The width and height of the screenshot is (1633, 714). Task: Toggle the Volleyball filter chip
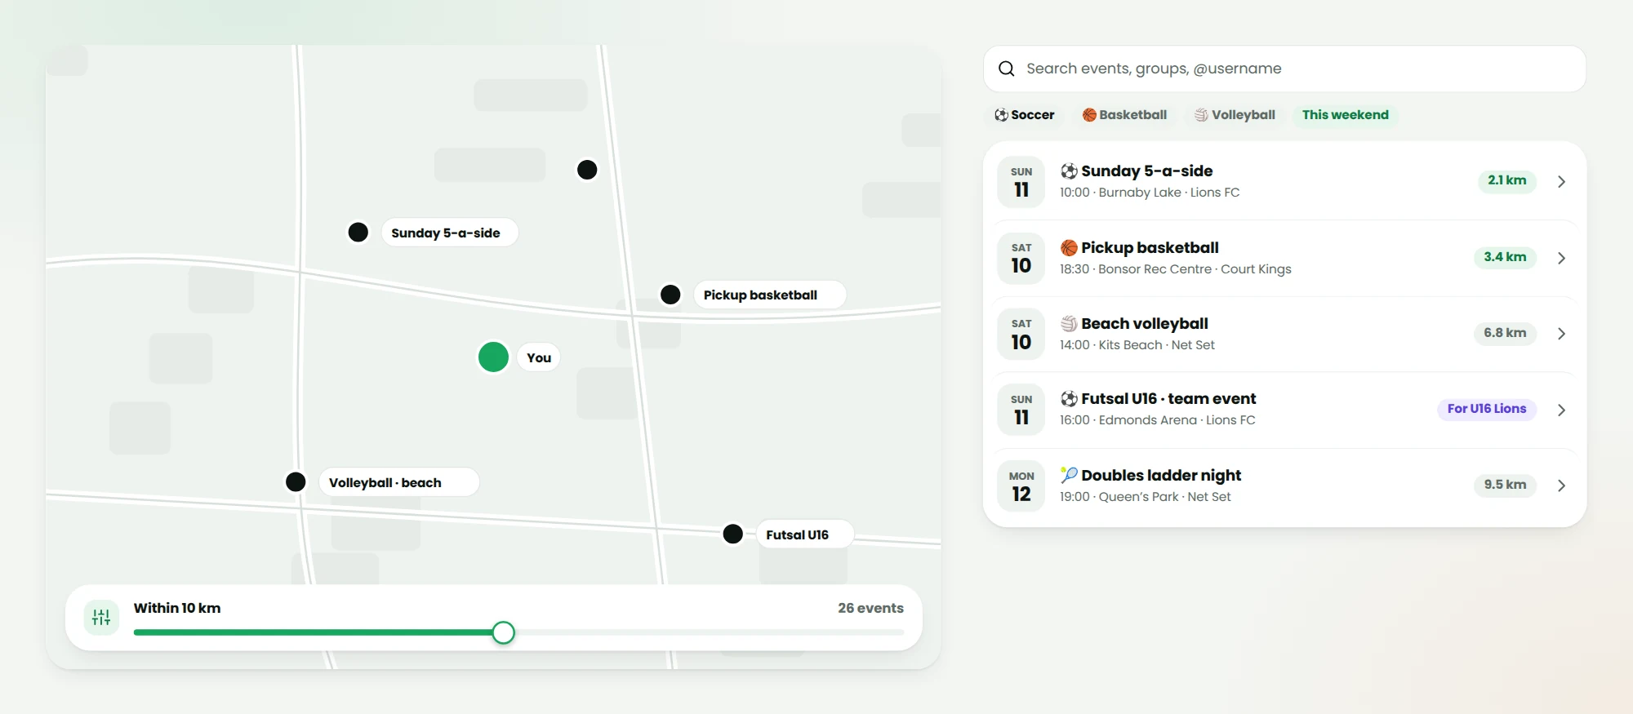[x=1235, y=115]
